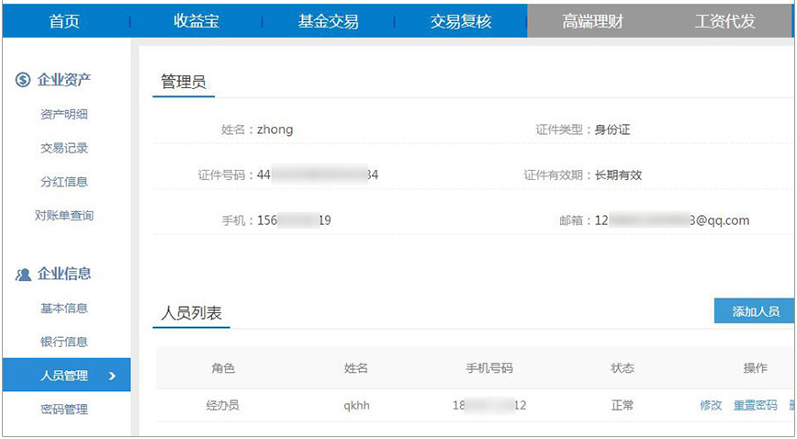Viewport: 797px width, 439px height.
Task: Click 重置密码 for operator qkhh
Action: pos(755,405)
